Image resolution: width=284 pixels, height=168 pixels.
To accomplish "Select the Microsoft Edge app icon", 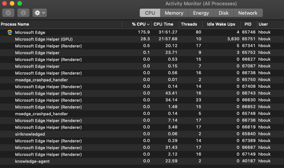I will point(10,32).
